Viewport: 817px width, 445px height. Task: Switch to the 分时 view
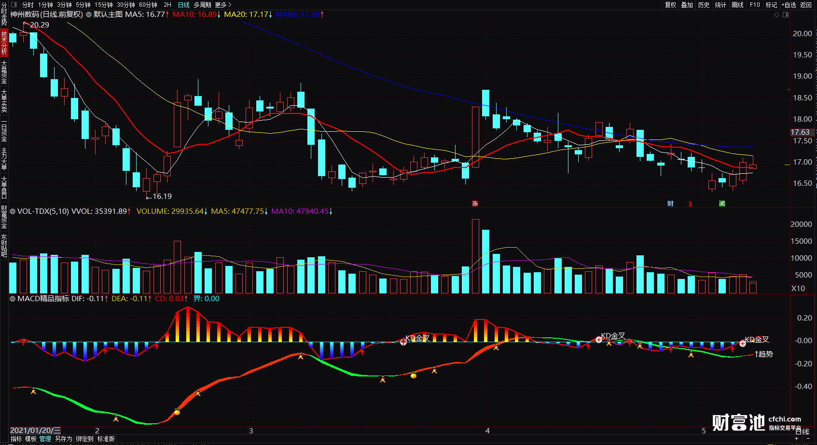coord(28,5)
